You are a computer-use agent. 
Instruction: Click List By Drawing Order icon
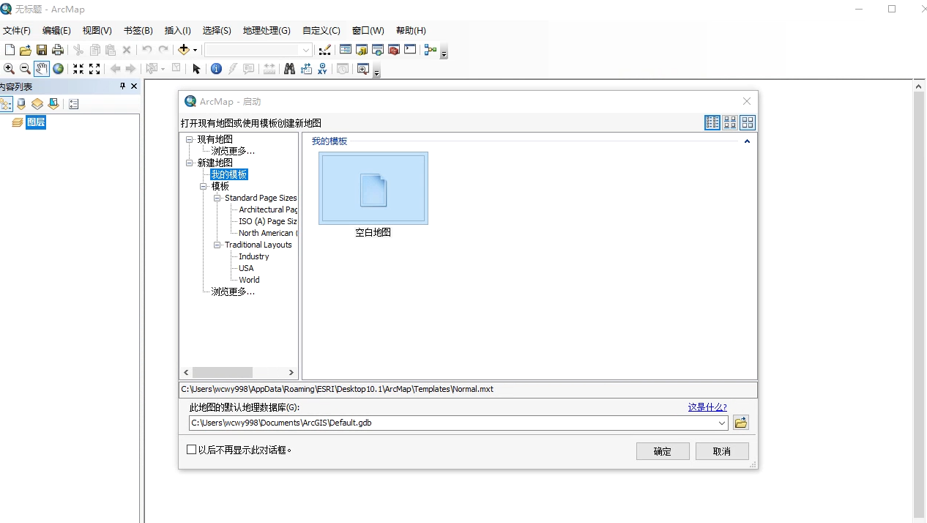6,104
